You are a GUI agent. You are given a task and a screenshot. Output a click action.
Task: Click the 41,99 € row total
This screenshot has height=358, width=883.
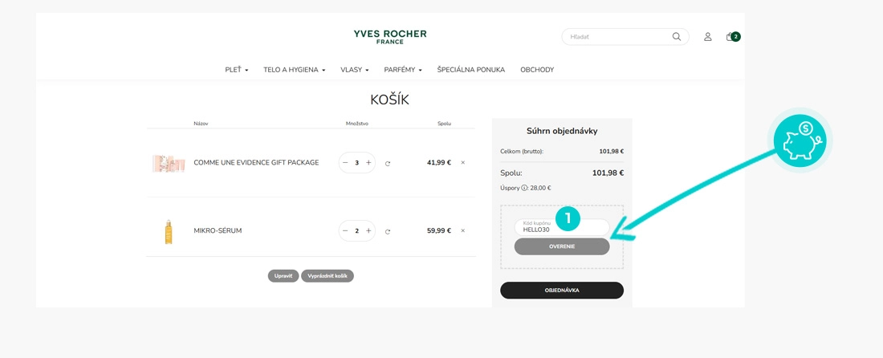[438, 163]
